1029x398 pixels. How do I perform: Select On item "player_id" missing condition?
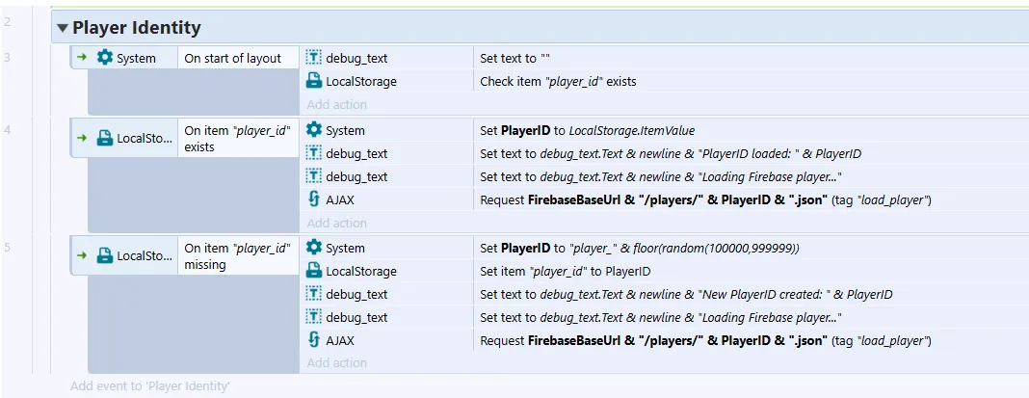point(237,256)
